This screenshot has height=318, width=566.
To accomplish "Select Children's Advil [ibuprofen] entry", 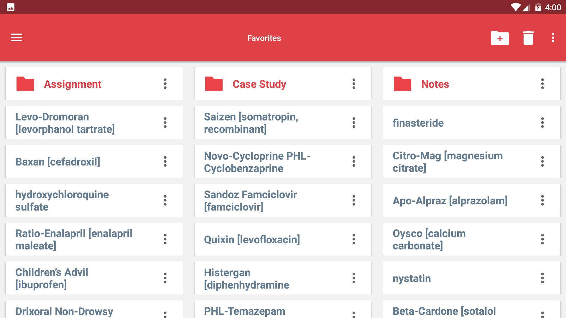I will 94,278.
